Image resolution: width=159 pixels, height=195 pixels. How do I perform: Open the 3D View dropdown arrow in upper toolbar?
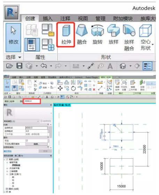[130, 66]
